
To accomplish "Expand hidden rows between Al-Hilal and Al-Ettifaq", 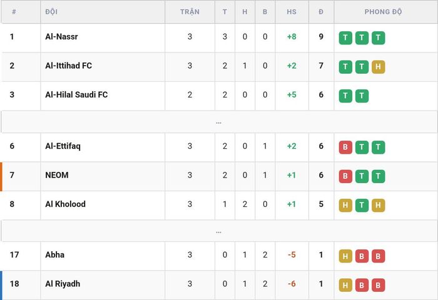I will pos(219,122).
